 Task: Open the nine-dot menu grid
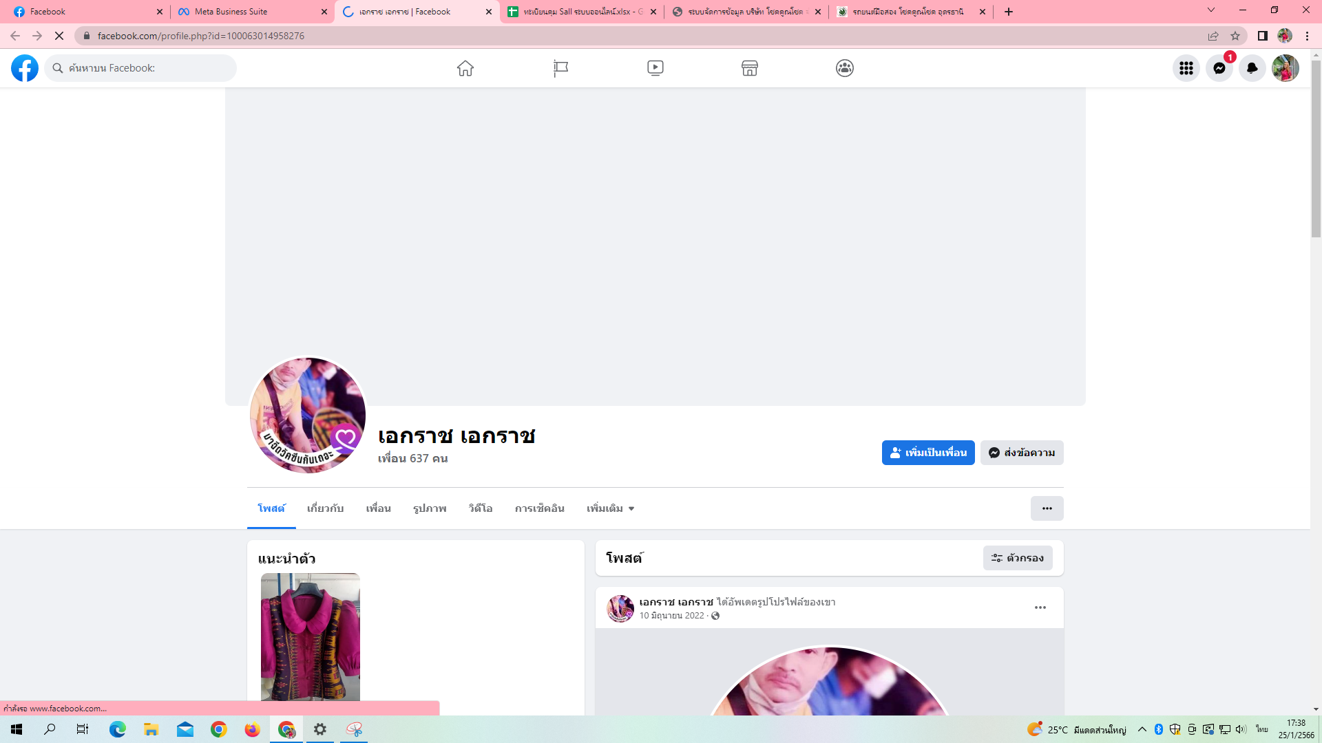1186,68
